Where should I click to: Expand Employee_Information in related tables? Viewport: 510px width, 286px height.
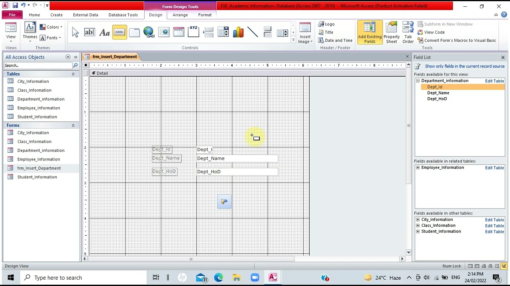click(418, 168)
